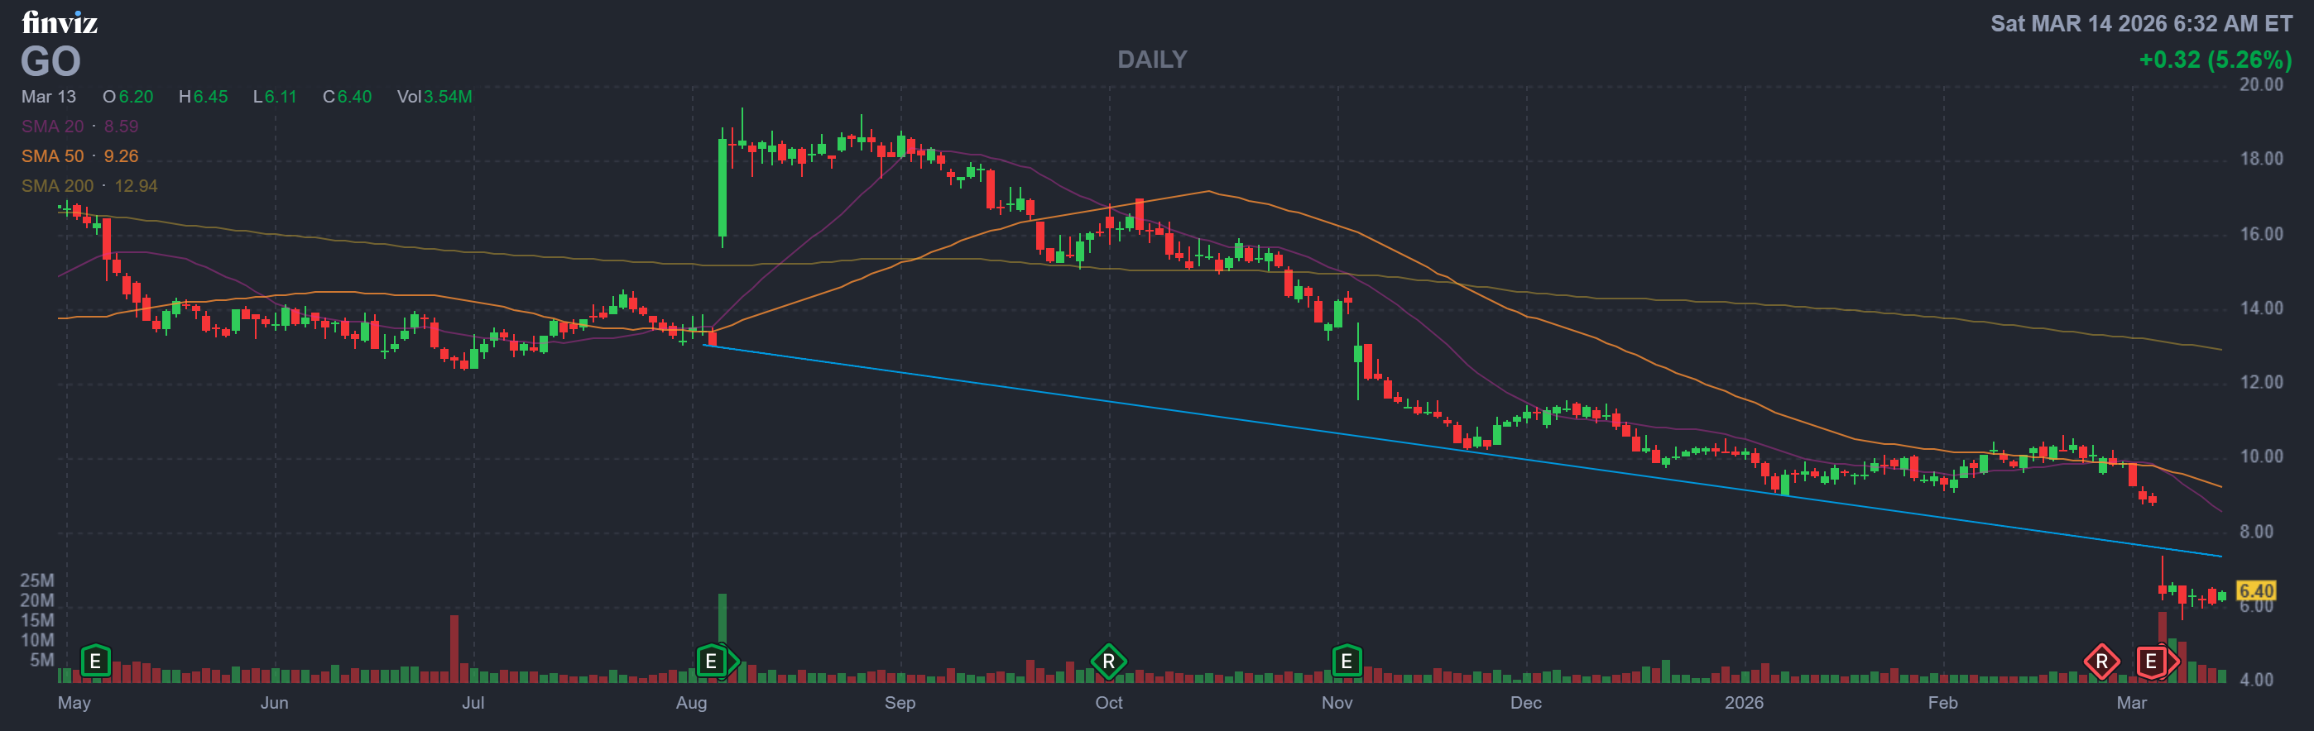Click the SMA 50 legend label
Image resolution: width=2314 pixels, height=731 pixels.
coord(53,156)
